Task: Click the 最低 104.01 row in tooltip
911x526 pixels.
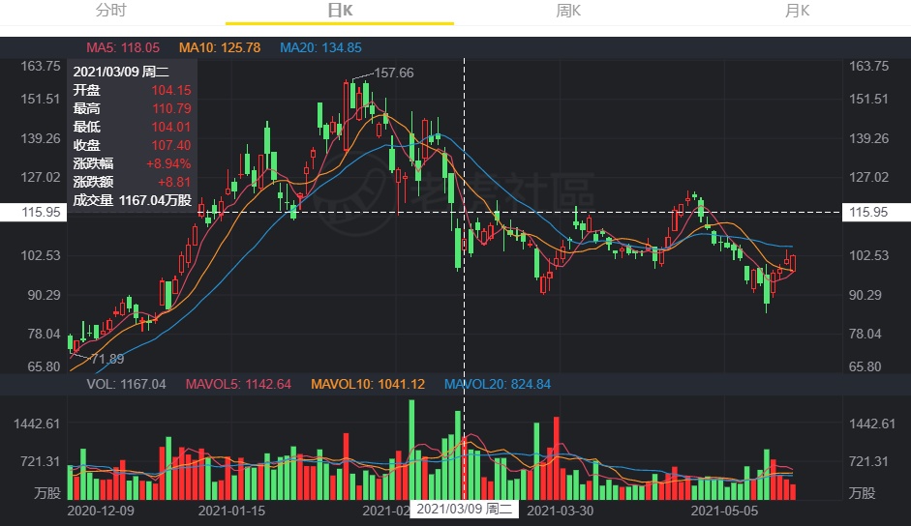Action: pyautogui.click(x=132, y=127)
